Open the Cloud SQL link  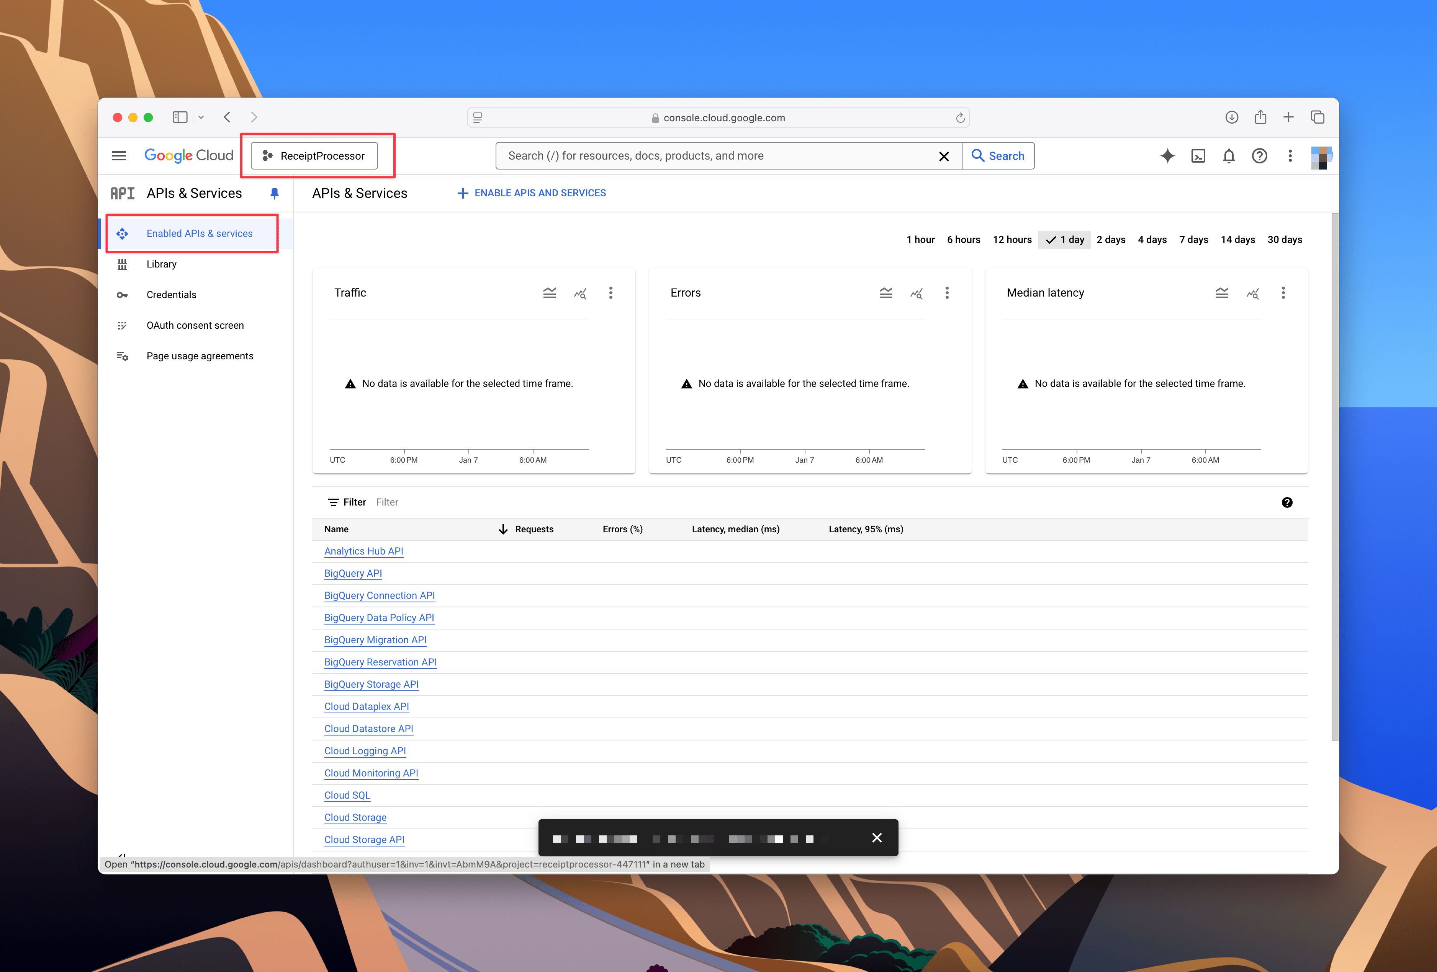tap(347, 795)
